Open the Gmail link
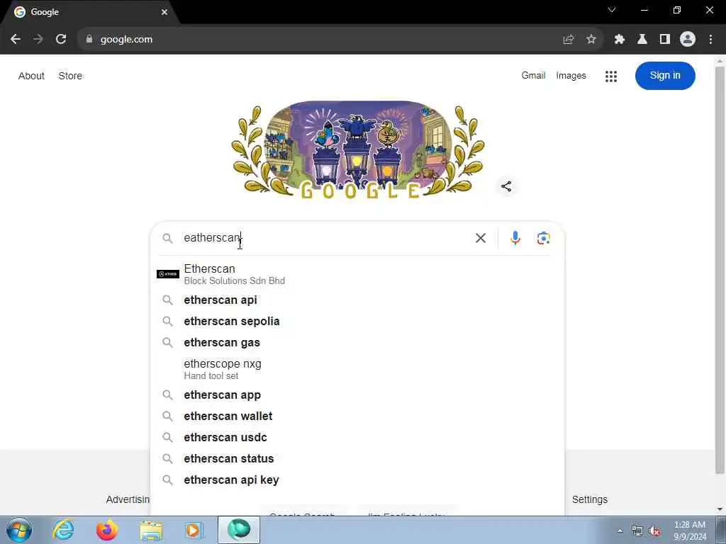Screen dimensions: 726x544 point(533,75)
